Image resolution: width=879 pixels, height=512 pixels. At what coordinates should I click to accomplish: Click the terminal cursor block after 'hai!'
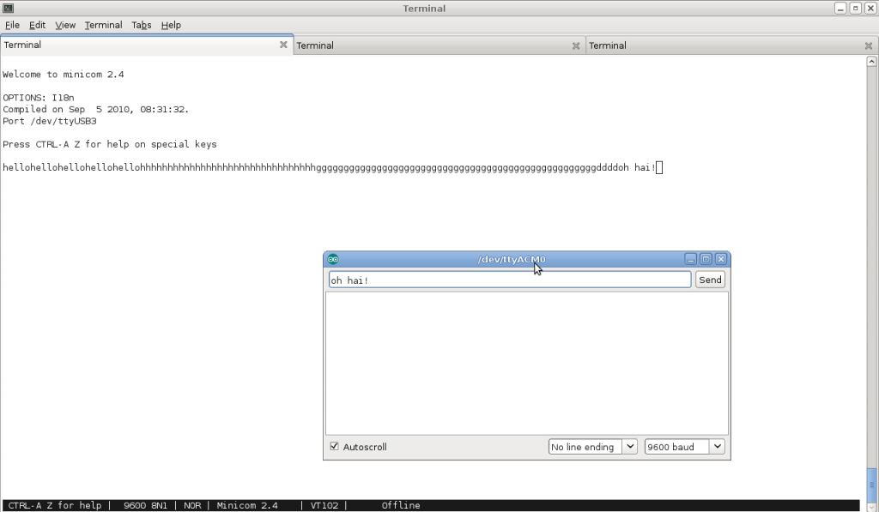tap(659, 167)
